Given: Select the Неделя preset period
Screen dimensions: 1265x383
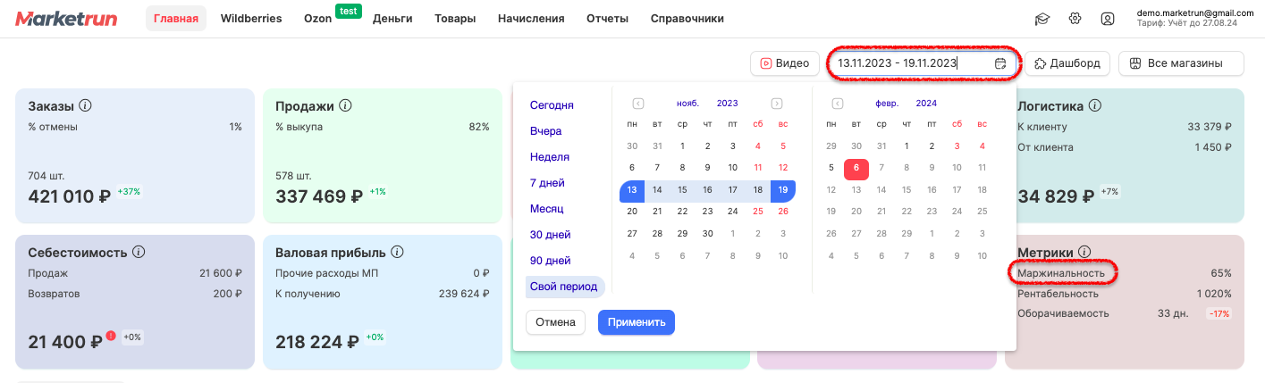Looking at the screenshot, I should point(550,157).
